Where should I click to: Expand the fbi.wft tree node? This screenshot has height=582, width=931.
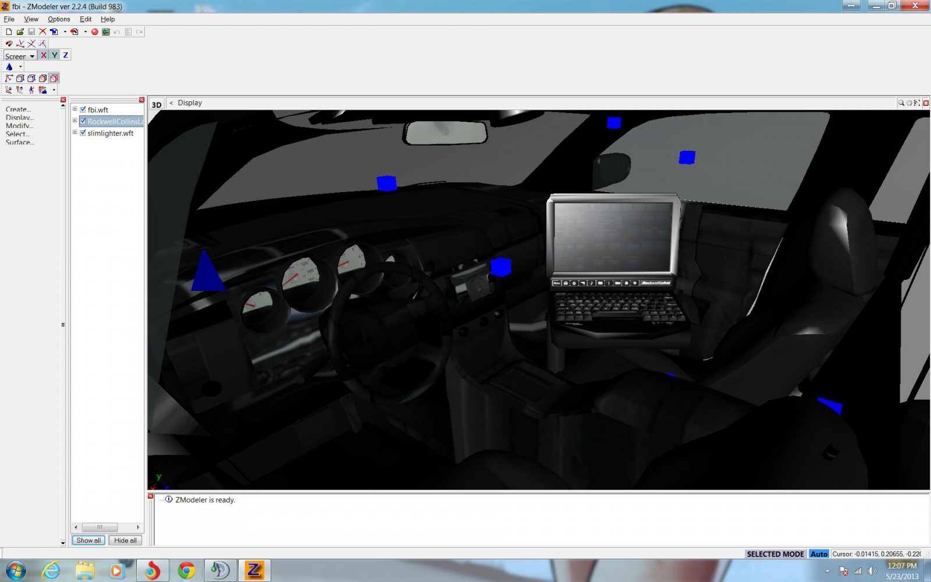(75, 109)
